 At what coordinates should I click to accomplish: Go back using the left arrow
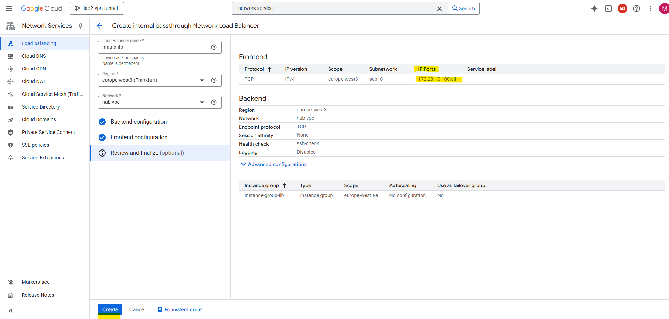click(x=99, y=26)
